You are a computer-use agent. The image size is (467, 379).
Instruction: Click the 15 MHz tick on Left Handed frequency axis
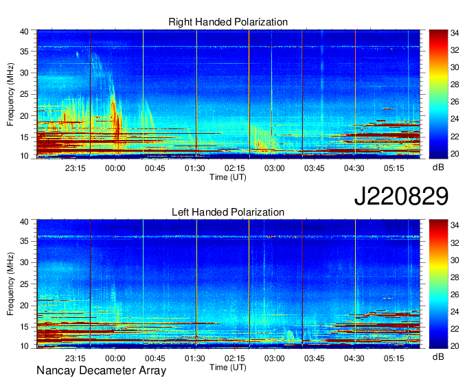(x=24, y=328)
